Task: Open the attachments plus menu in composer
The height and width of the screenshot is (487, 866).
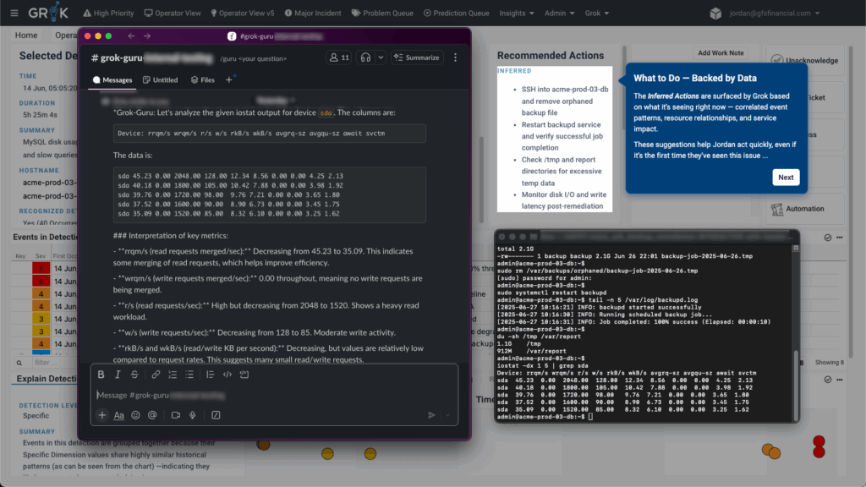Action: 102,414
